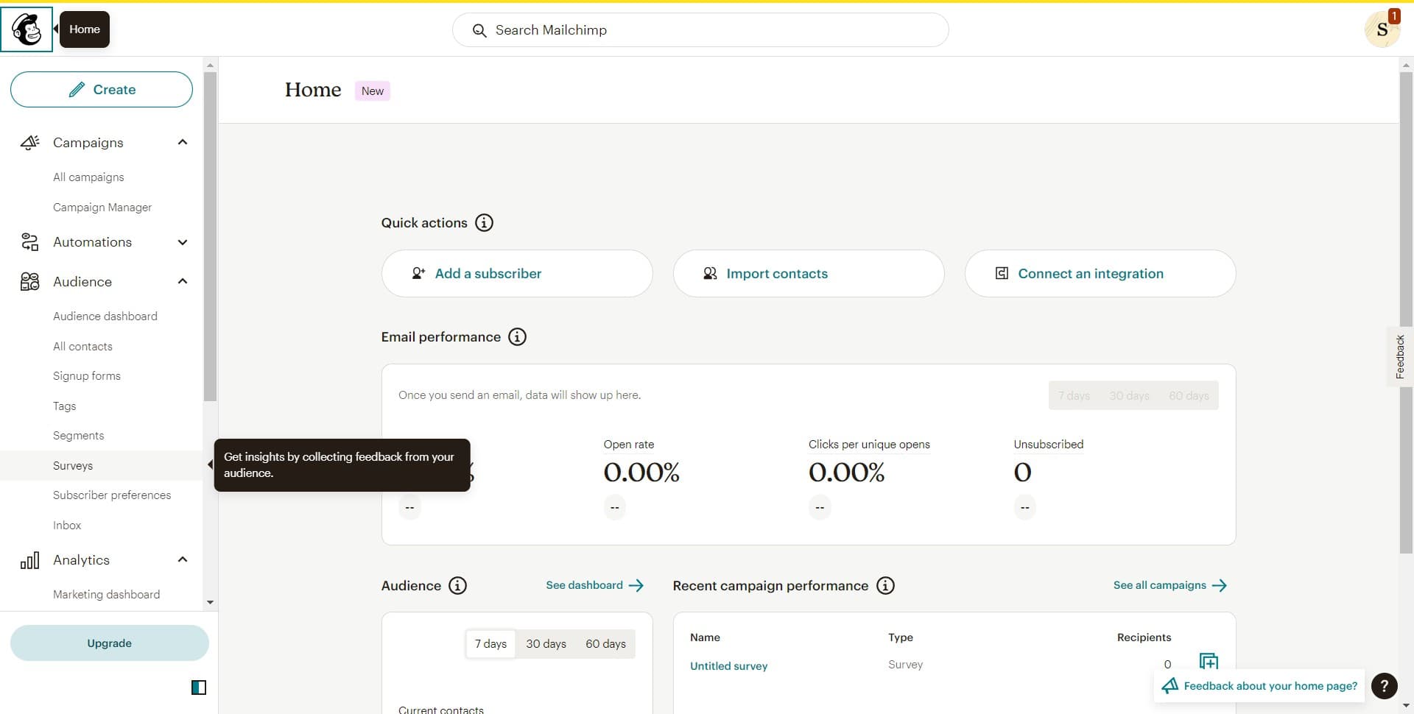Collapse the Campaigns section
Screen dimensions: 1414x714
182,142
